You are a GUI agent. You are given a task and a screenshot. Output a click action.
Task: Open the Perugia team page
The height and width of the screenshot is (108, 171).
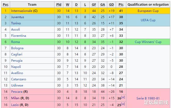pyautogui.click(x=17, y=61)
